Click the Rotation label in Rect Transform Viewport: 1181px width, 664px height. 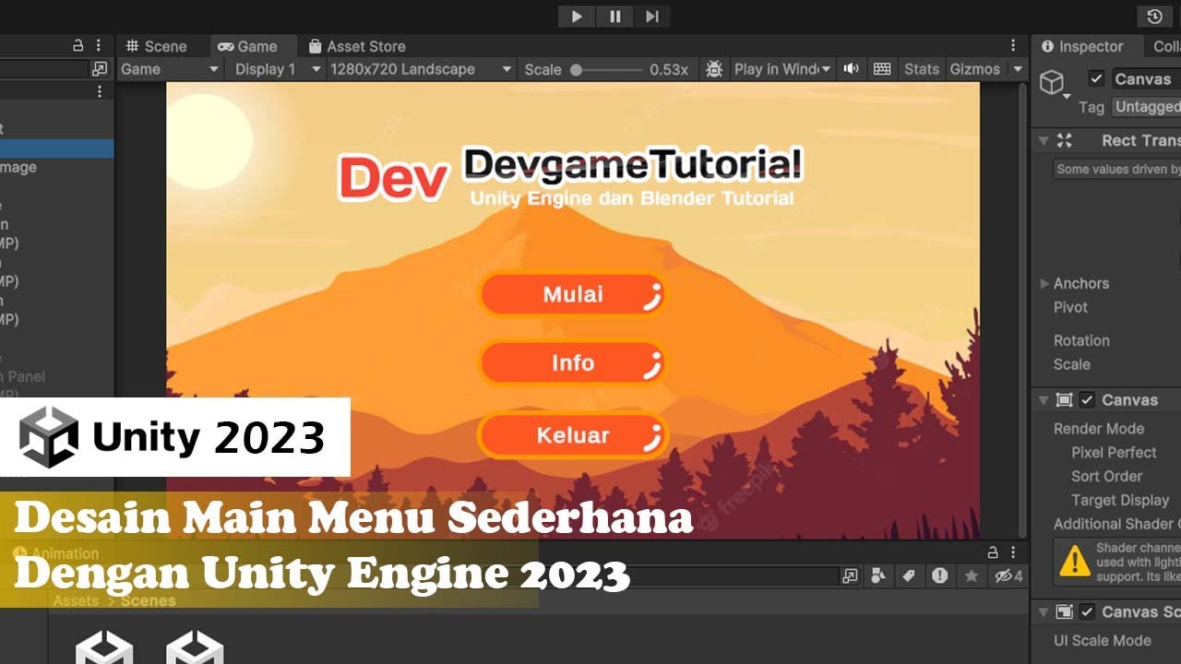(1081, 340)
